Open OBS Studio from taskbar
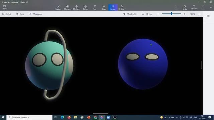Viewport: 214px width, 120px height. coord(115,117)
